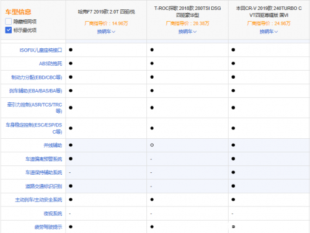Screen dimensions: 310x233
Task: Click hollow circle icon in 并线辅助 row
Action: (x=152, y=145)
